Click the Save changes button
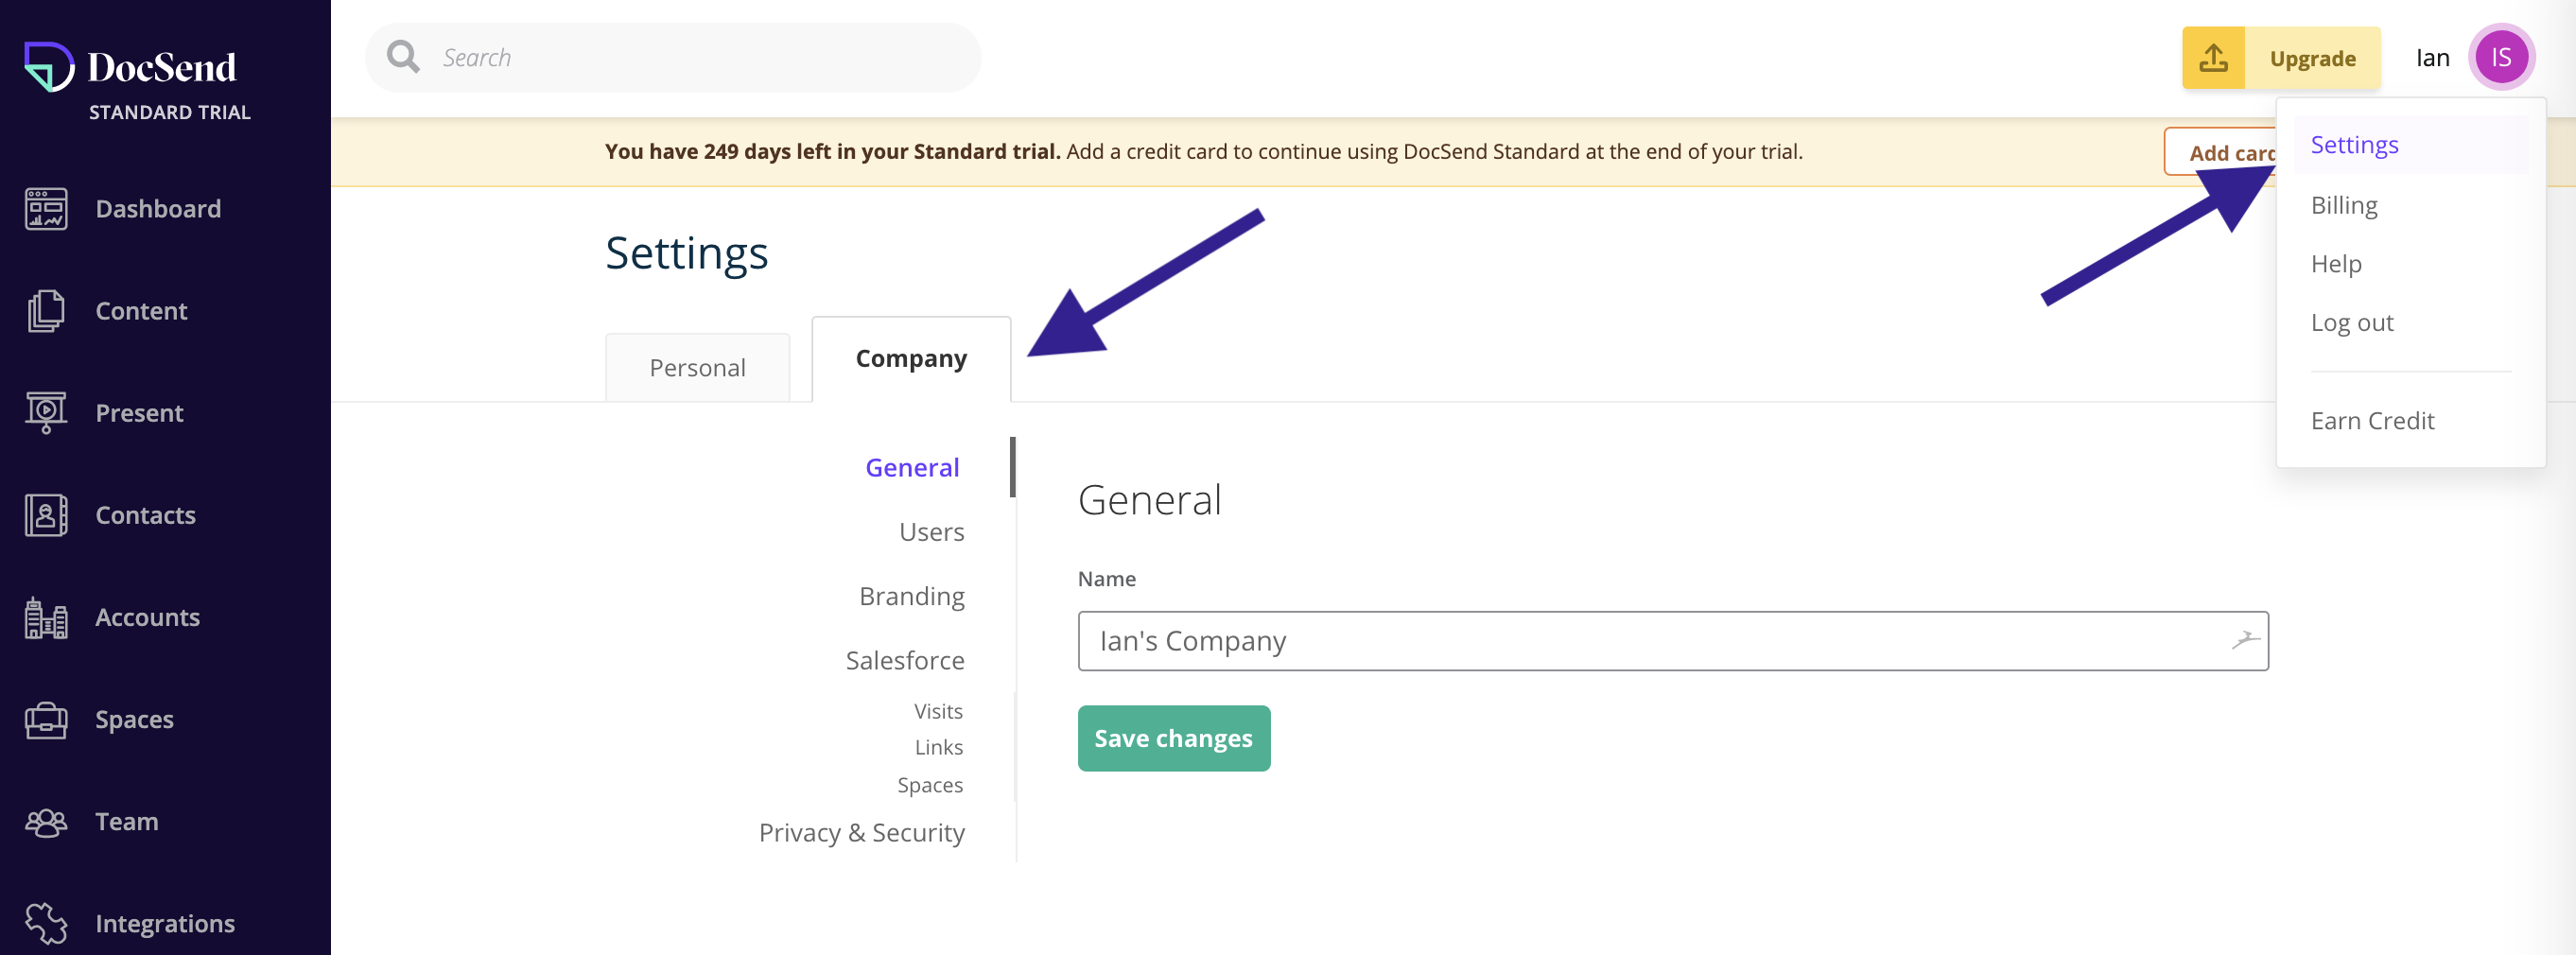Viewport: 2576px width, 955px height. [1173, 738]
